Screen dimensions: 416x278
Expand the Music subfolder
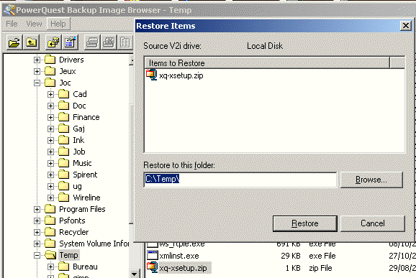(50, 163)
